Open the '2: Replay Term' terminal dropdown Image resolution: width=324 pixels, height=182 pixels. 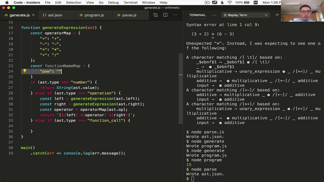tap(245, 15)
